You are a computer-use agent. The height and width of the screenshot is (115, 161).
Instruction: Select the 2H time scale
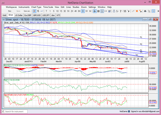point(72,11)
